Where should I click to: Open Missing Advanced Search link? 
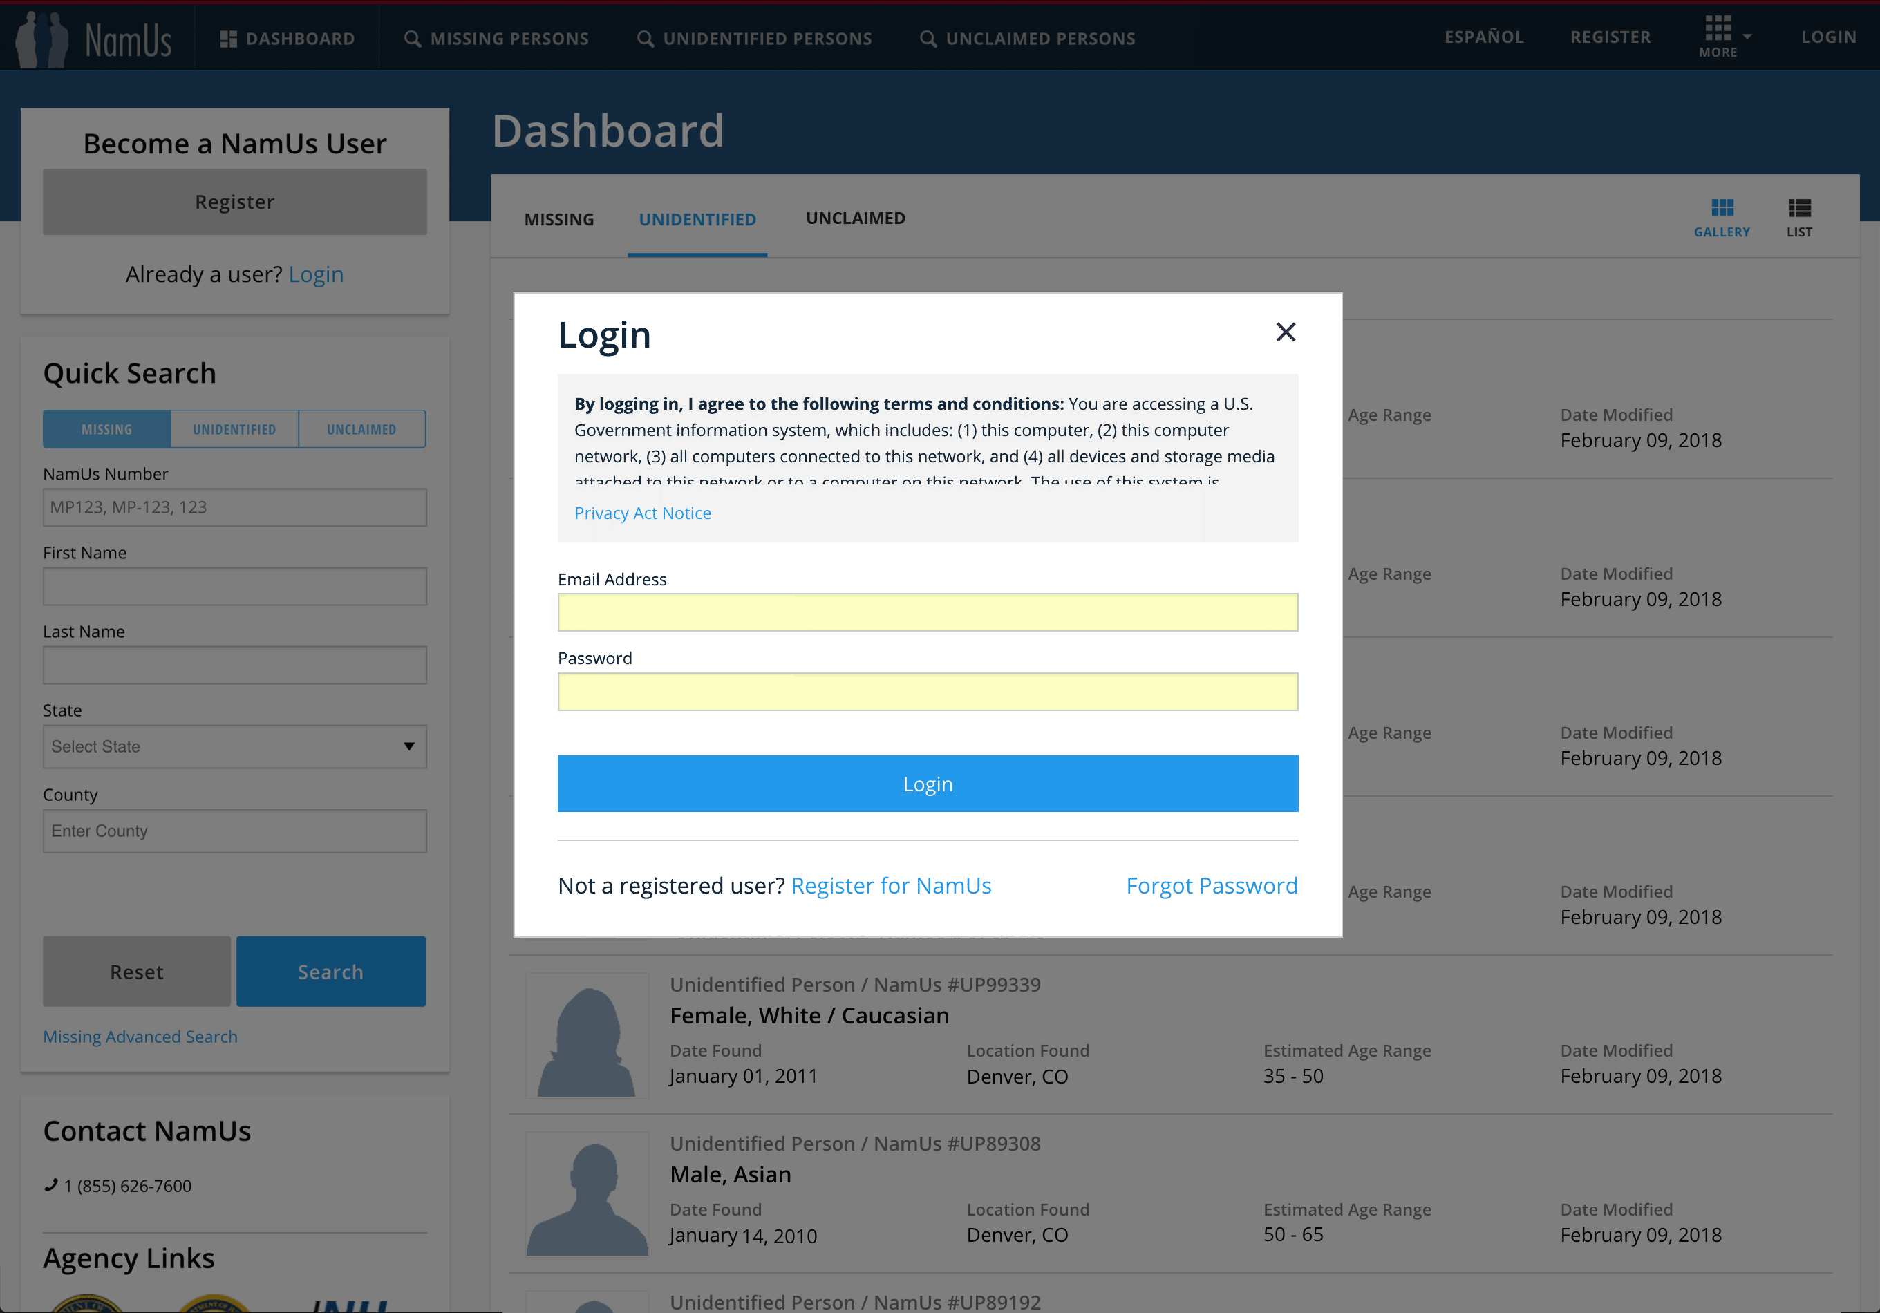coord(140,1037)
